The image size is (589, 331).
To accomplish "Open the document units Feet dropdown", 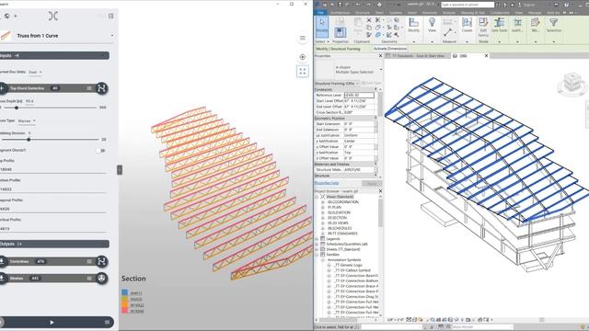I will (35, 72).
